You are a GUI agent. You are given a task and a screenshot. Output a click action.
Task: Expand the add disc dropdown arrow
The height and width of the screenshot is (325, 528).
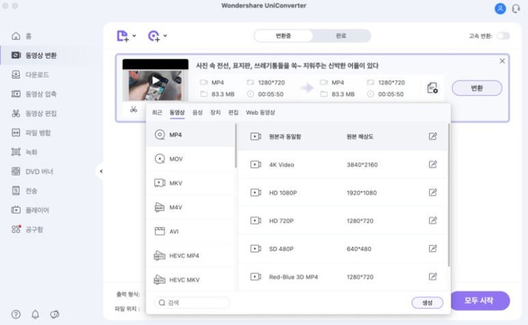pyautogui.click(x=165, y=36)
